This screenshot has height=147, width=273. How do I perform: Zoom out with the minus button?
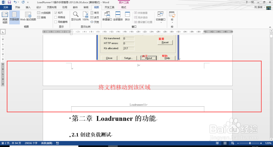238,143
